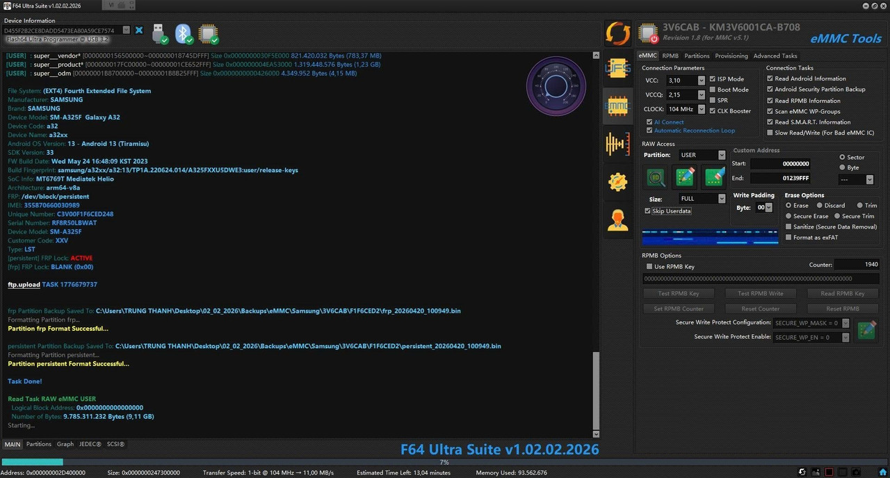Switch to the Advanced Tasks tab
890x478 pixels.
(775, 56)
